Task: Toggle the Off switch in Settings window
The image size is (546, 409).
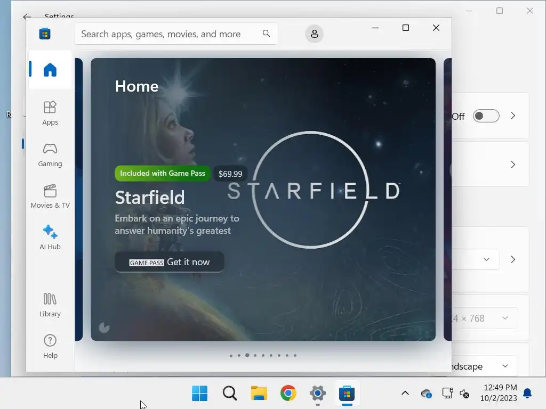Action: click(x=486, y=116)
